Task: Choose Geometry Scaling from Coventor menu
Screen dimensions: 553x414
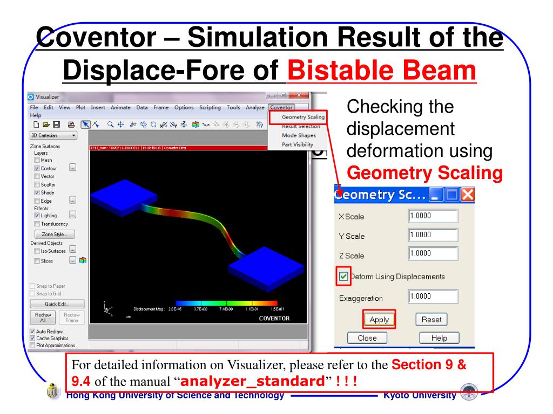Action: [x=303, y=117]
